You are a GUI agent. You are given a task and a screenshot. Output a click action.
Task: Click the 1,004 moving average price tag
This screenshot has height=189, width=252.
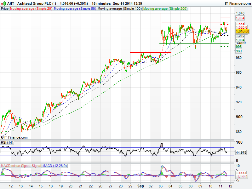click(x=240, y=40)
